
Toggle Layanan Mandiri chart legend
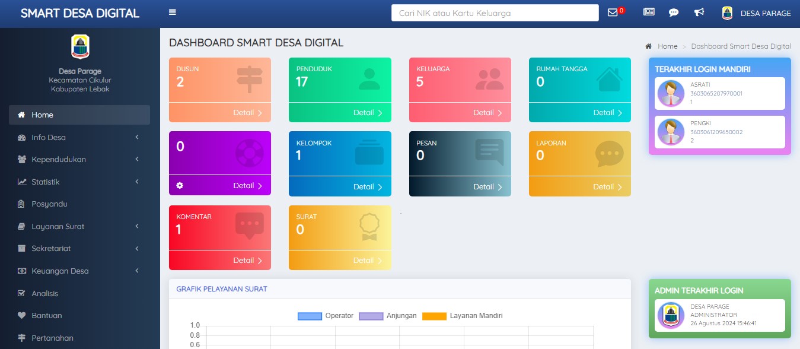tap(463, 316)
